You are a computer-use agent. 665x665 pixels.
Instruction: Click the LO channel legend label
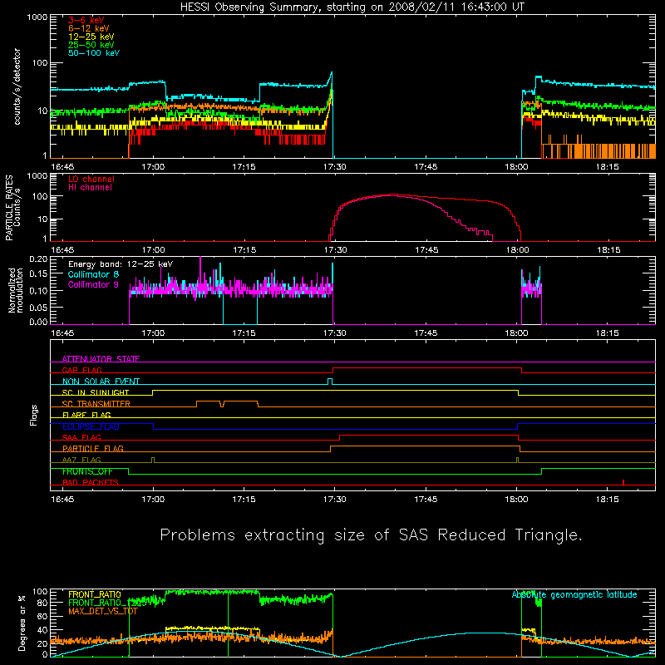(x=91, y=179)
